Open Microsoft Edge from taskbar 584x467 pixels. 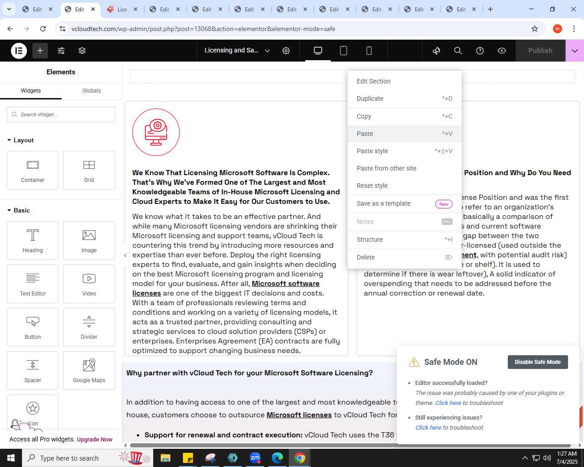click(277, 458)
